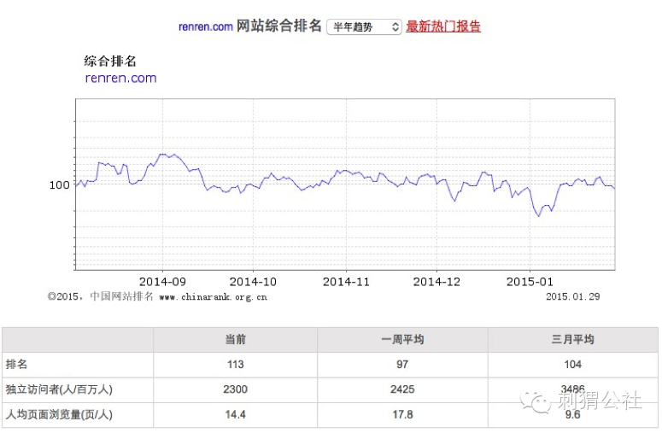Open the 最新热门报告 link

coord(442,26)
